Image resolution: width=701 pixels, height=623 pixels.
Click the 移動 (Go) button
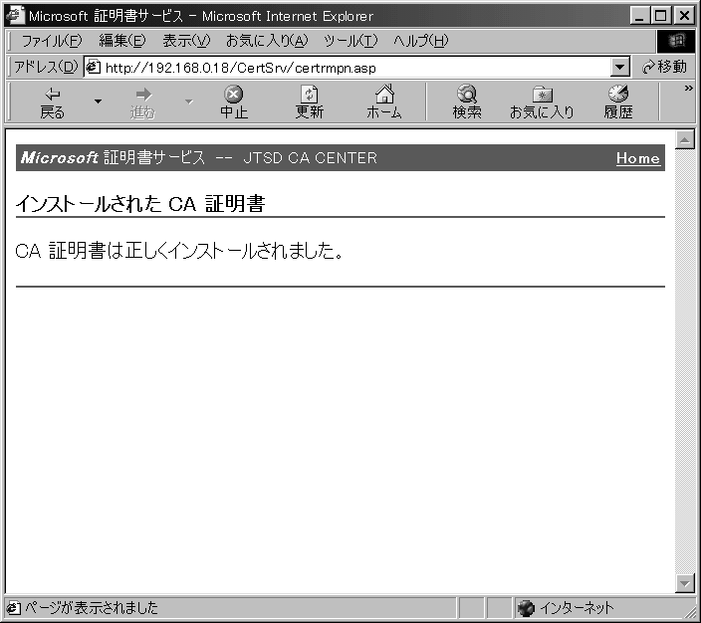[x=664, y=67]
